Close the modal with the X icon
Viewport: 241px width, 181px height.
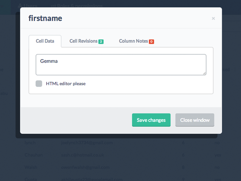[x=213, y=18]
